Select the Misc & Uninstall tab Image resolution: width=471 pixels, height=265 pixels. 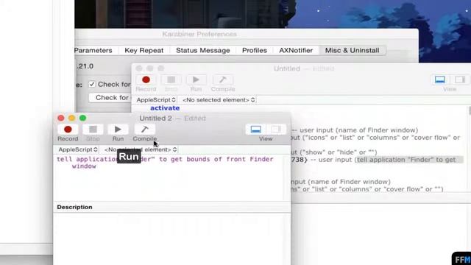[352, 51]
